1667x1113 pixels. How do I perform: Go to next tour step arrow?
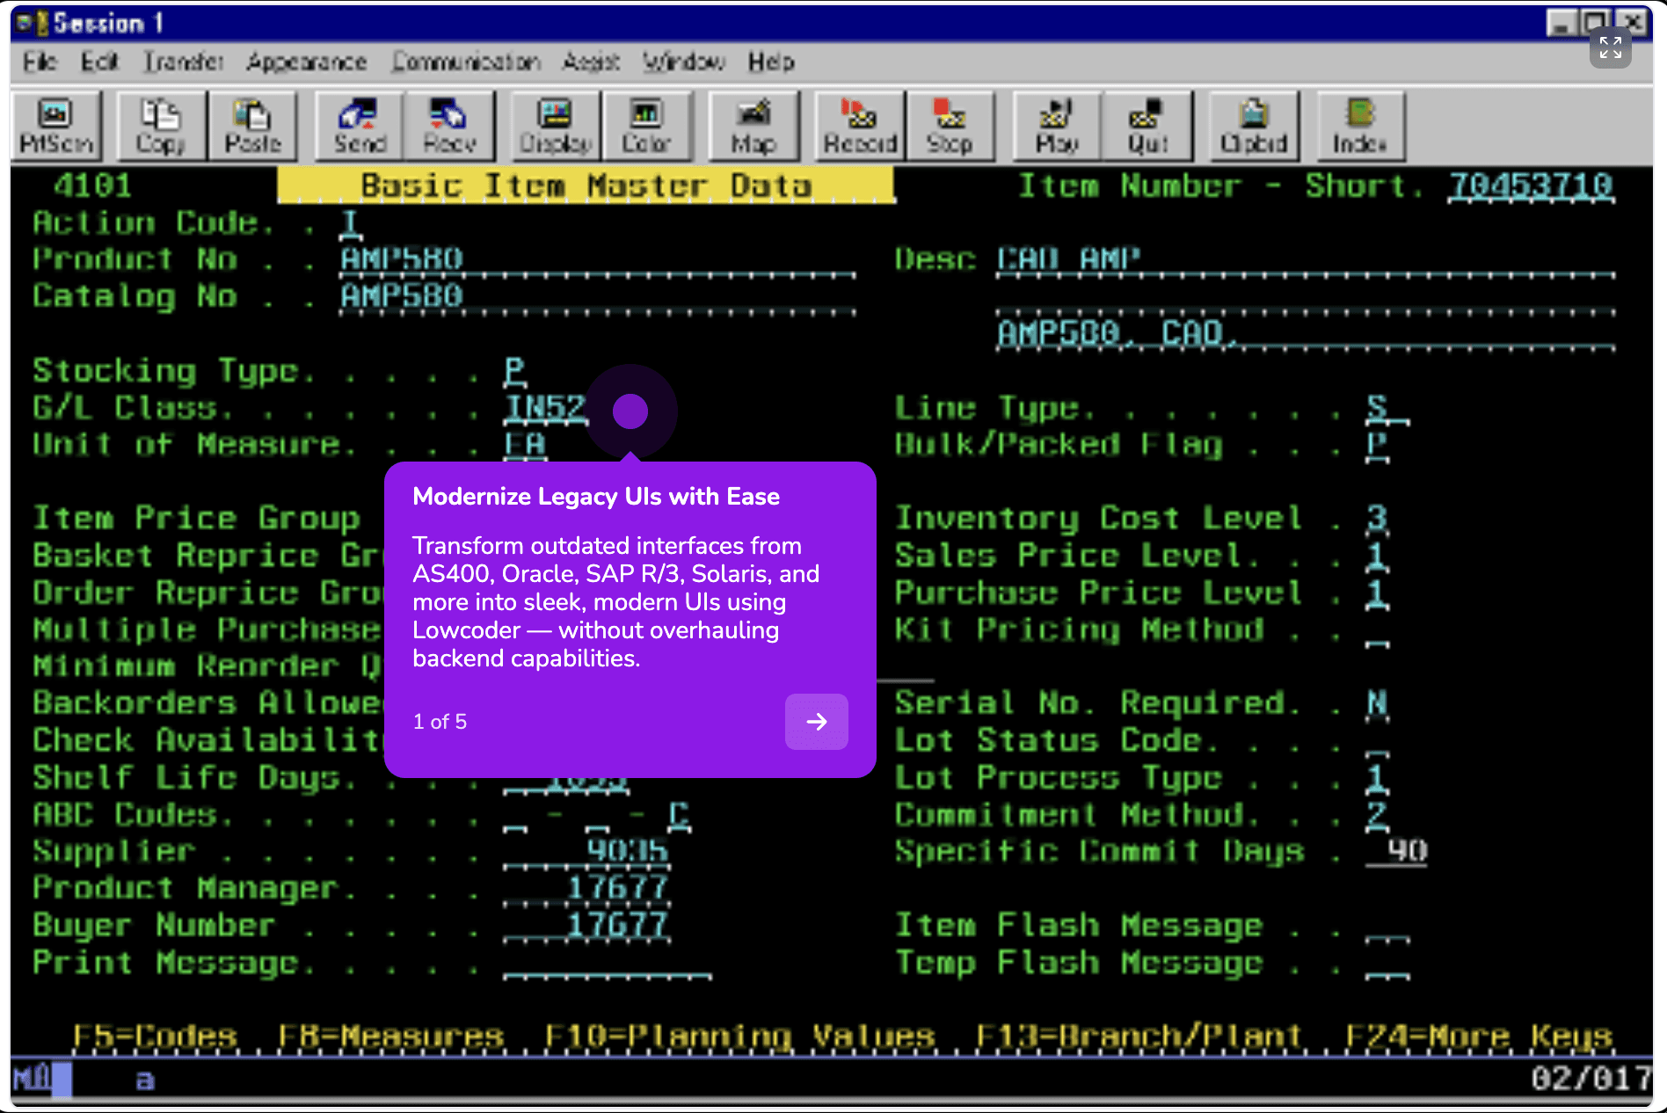click(817, 722)
